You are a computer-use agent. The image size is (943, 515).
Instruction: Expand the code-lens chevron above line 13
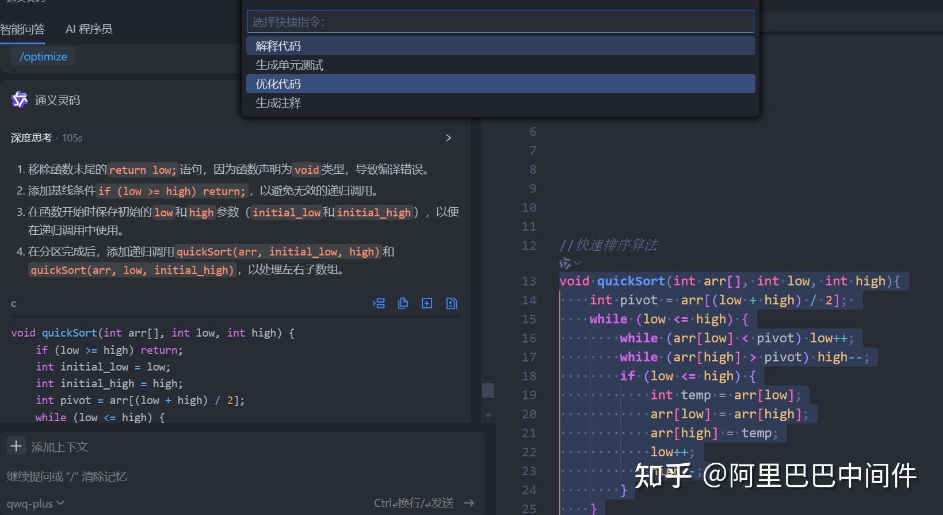(x=578, y=263)
